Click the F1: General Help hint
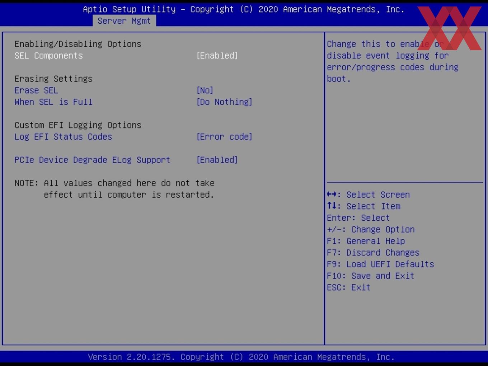This screenshot has width=488, height=366. pos(366,241)
